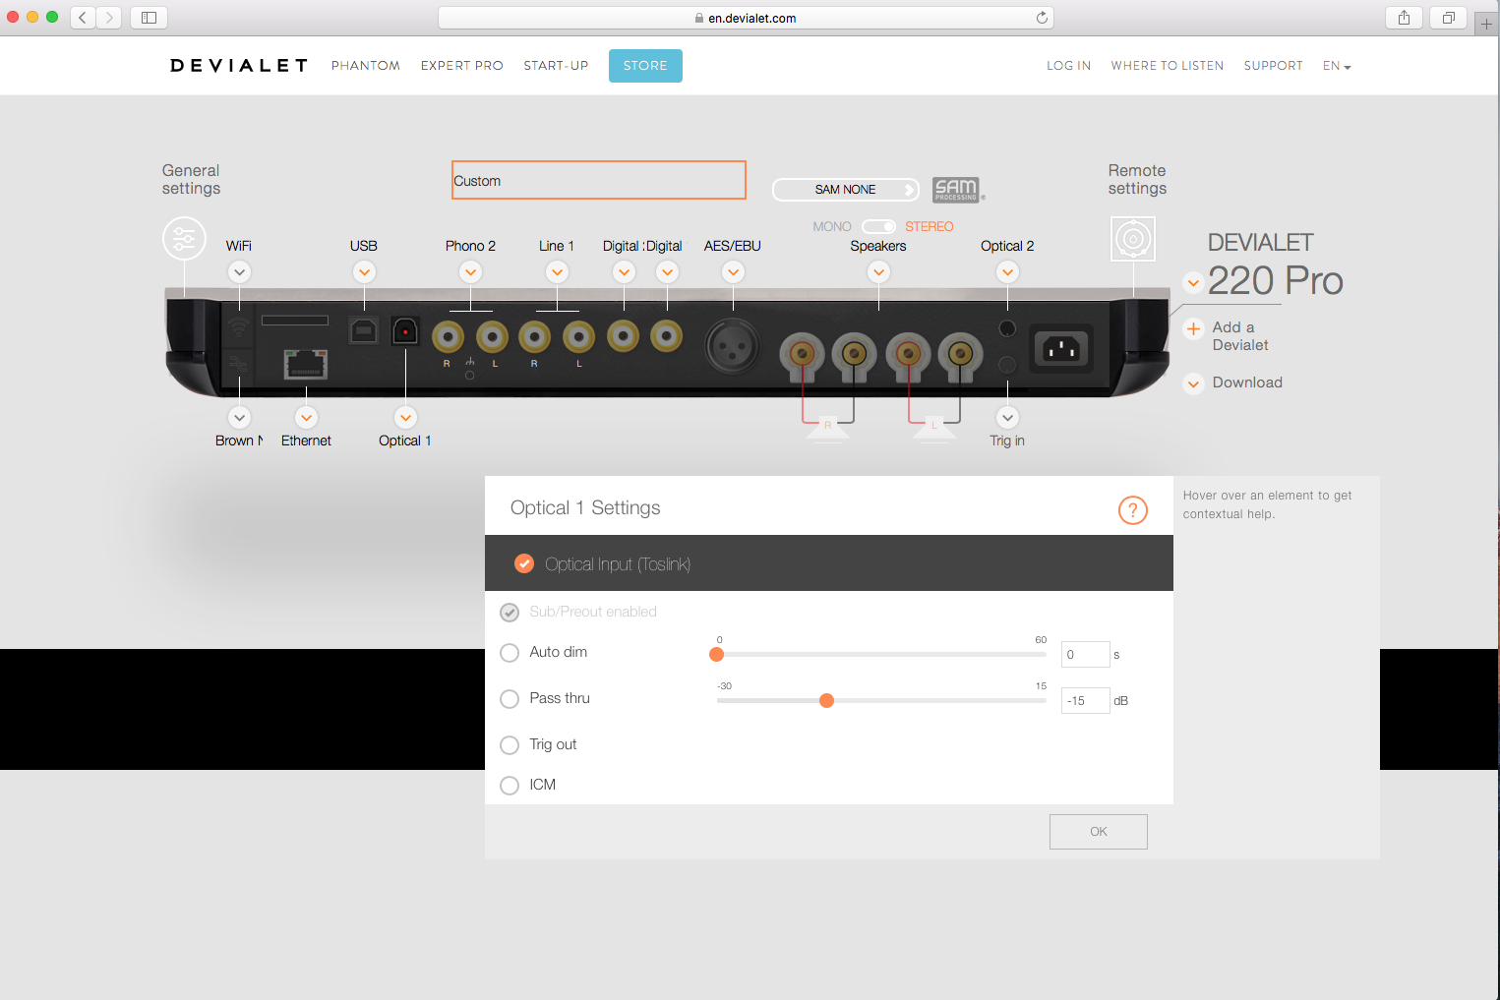The image size is (1500, 1000).
Task: Click the USB port on the amplifier
Action: point(364,330)
